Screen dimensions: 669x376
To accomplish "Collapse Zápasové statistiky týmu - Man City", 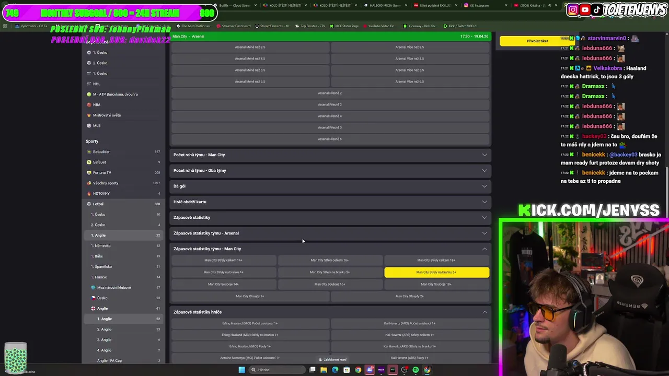I will click(330, 249).
